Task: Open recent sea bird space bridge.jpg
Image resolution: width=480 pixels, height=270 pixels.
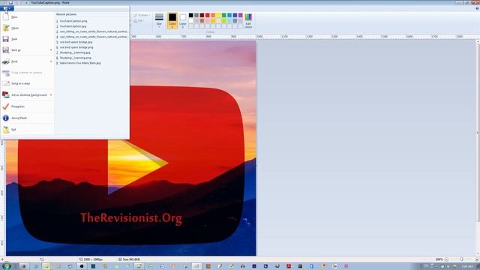Action: 91,42
